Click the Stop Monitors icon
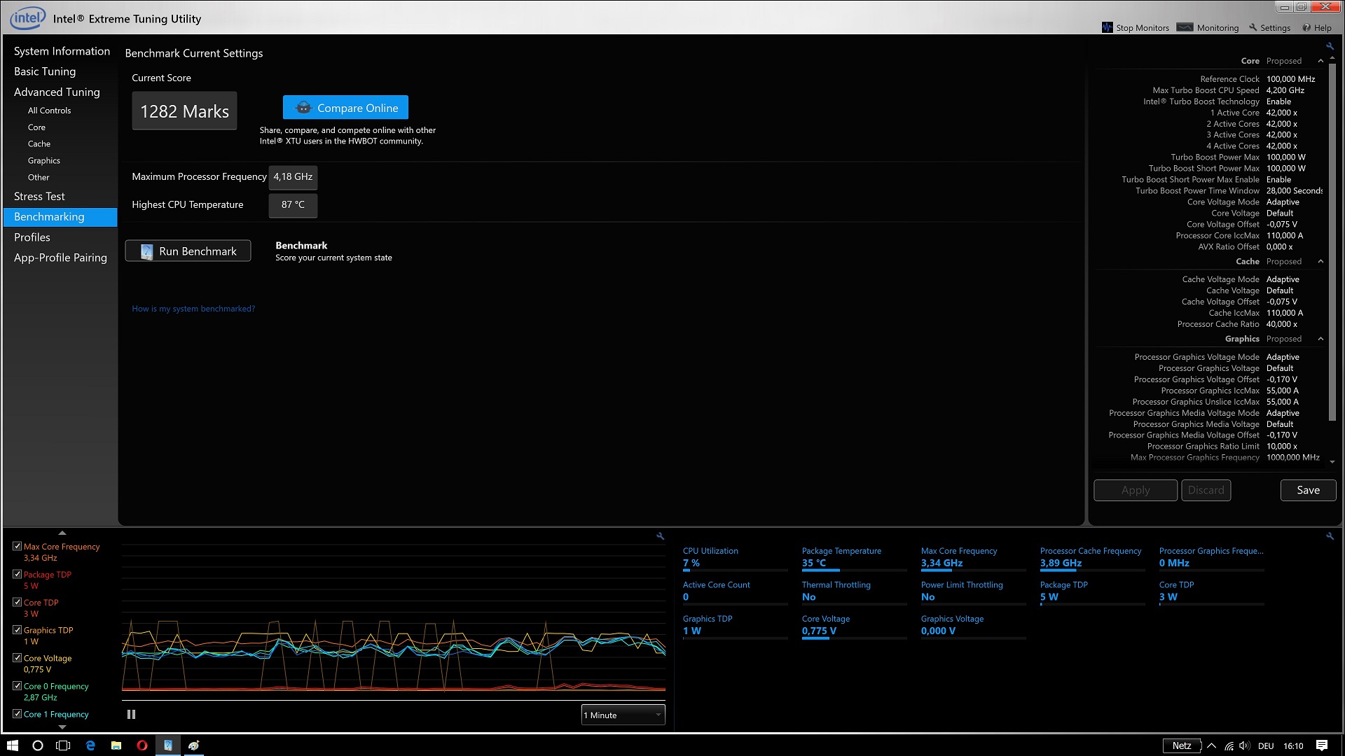This screenshot has width=1345, height=756. [1107, 27]
